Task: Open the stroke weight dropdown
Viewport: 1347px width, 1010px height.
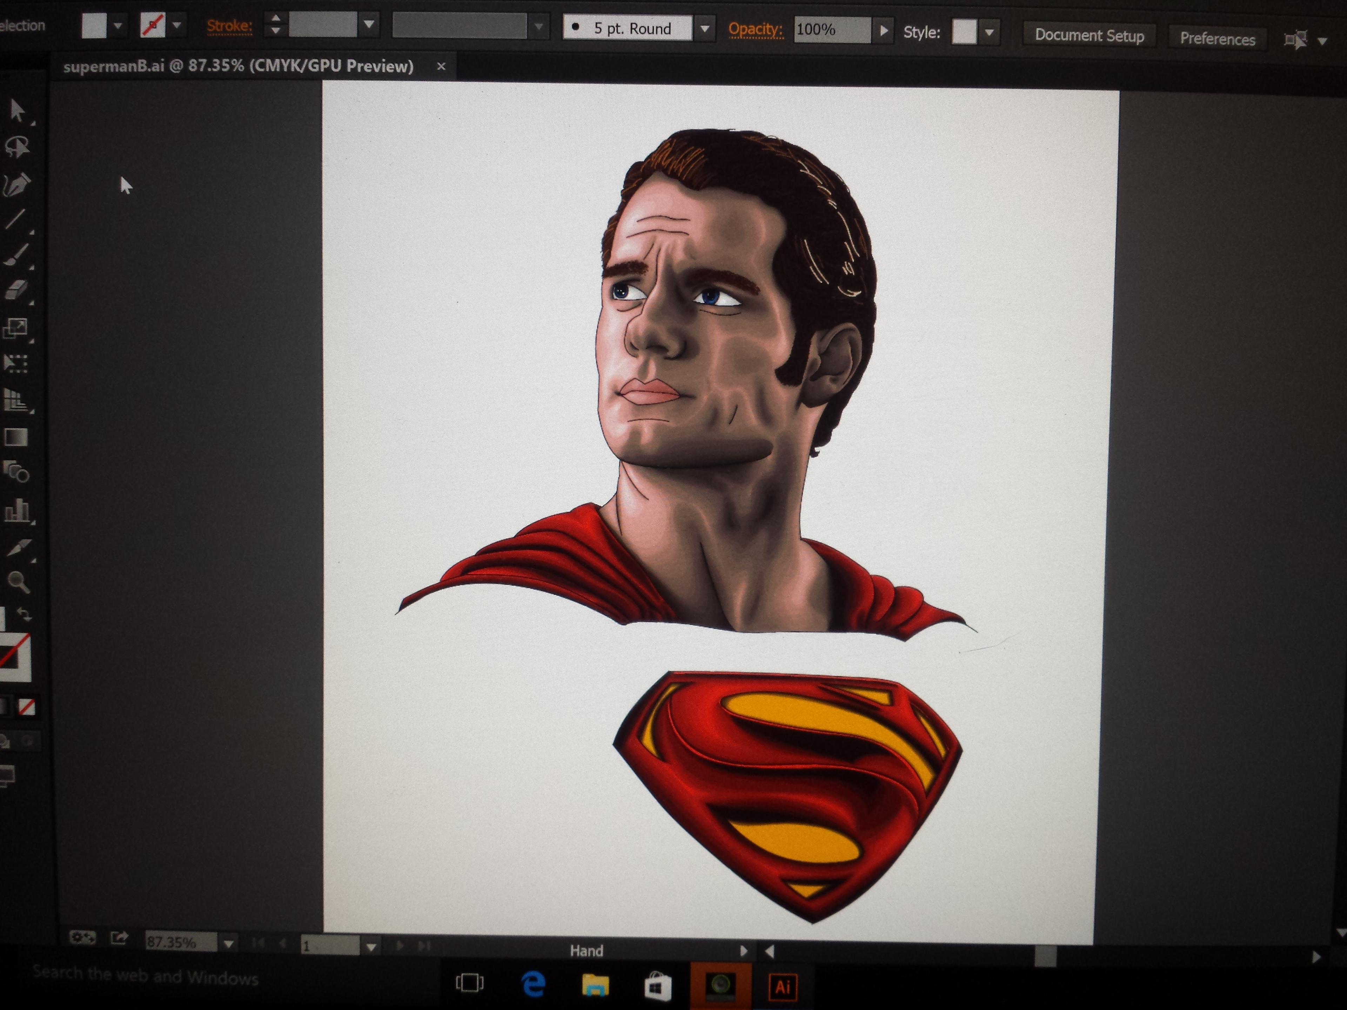Action: tap(369, 24)
